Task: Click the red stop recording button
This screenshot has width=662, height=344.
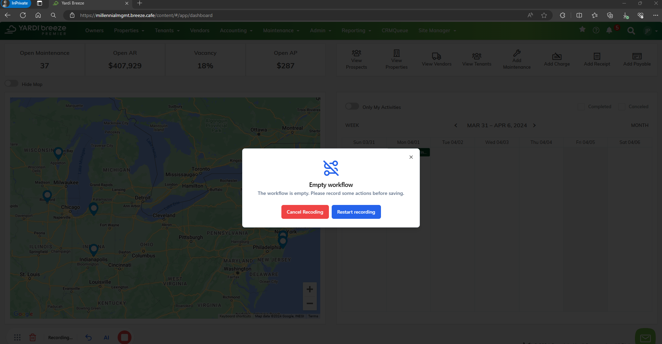Action: (124, 337)
